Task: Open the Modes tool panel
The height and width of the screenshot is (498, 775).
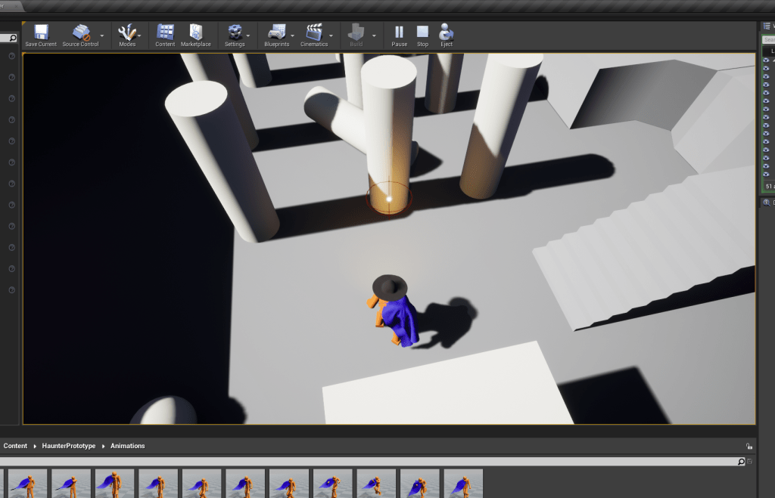Action: pos(127,35)
